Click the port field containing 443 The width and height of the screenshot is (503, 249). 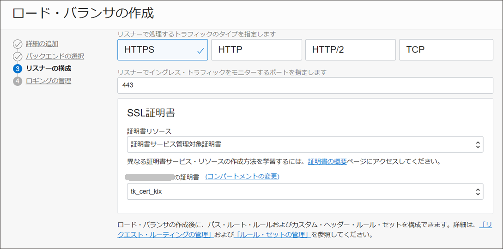(305, 85)
